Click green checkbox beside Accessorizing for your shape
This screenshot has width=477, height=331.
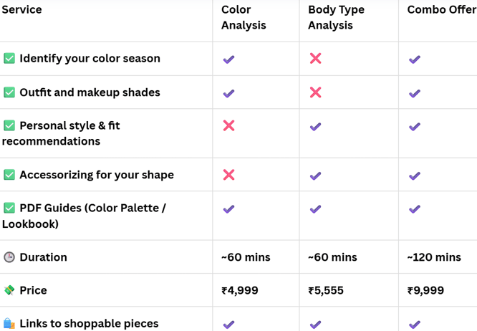coord(9,175)
